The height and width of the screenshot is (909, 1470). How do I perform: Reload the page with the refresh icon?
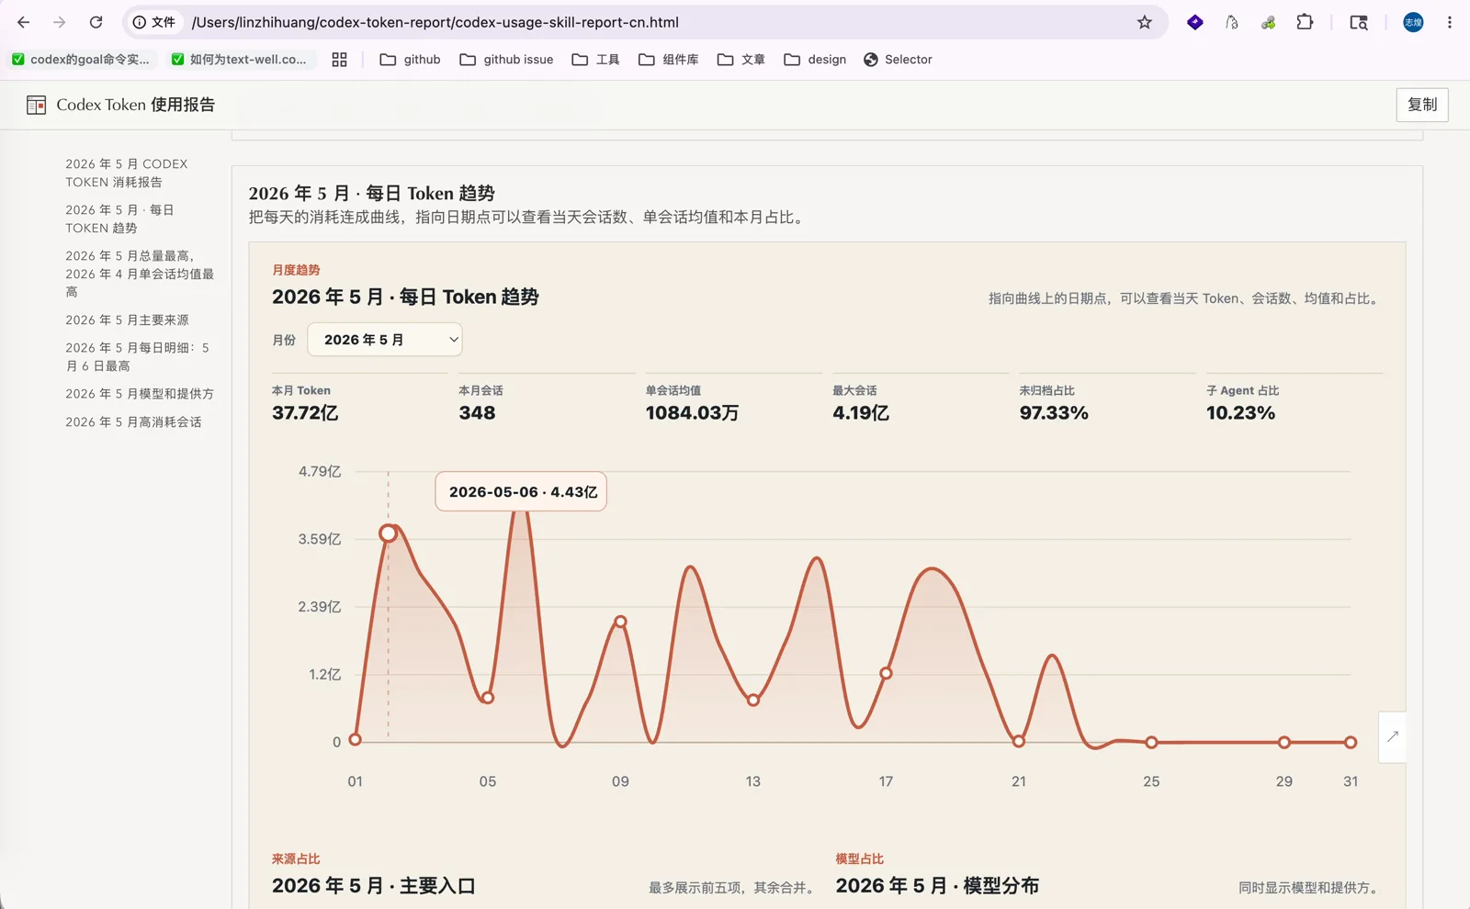click(x=96, y=22)
